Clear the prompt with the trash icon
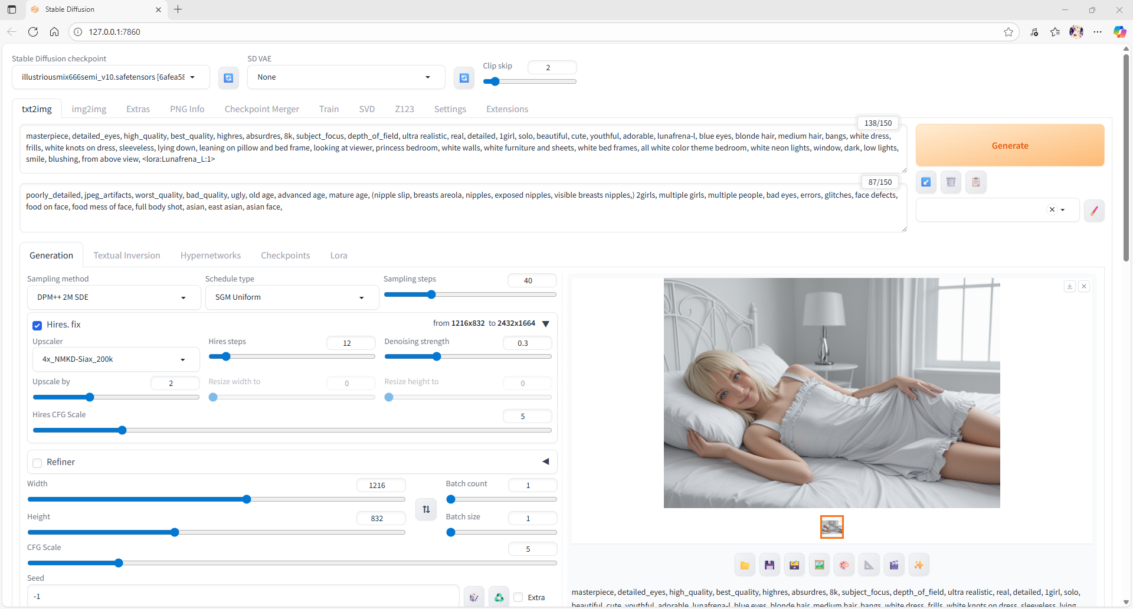1133x609 pixels. [x=951, y=182]
